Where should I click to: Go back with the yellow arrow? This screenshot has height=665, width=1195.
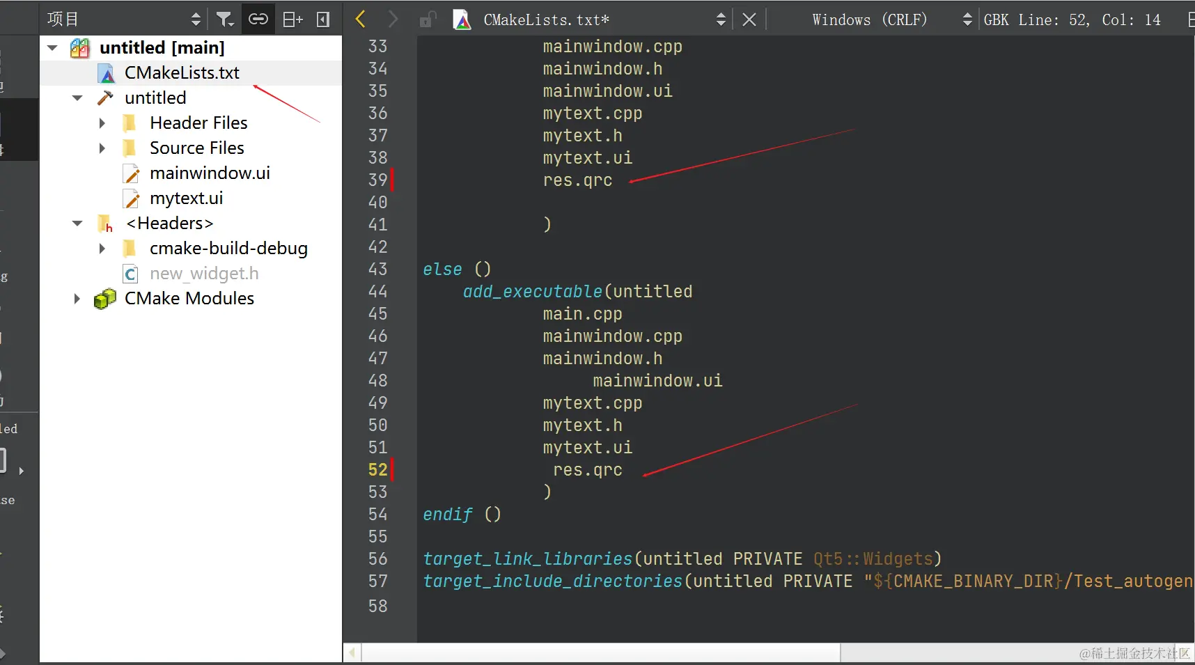coord(360,19)
